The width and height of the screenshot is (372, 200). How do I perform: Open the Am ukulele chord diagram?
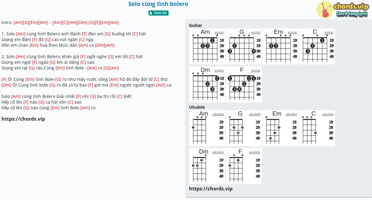207,128
